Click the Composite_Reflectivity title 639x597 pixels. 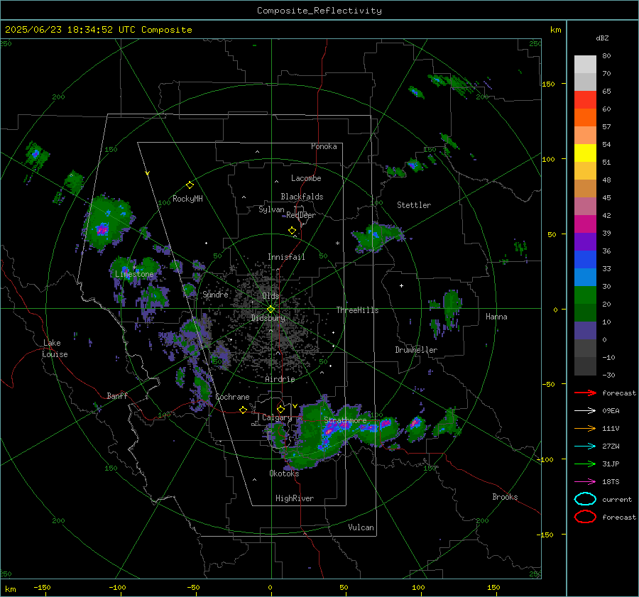tap(319, 11)
